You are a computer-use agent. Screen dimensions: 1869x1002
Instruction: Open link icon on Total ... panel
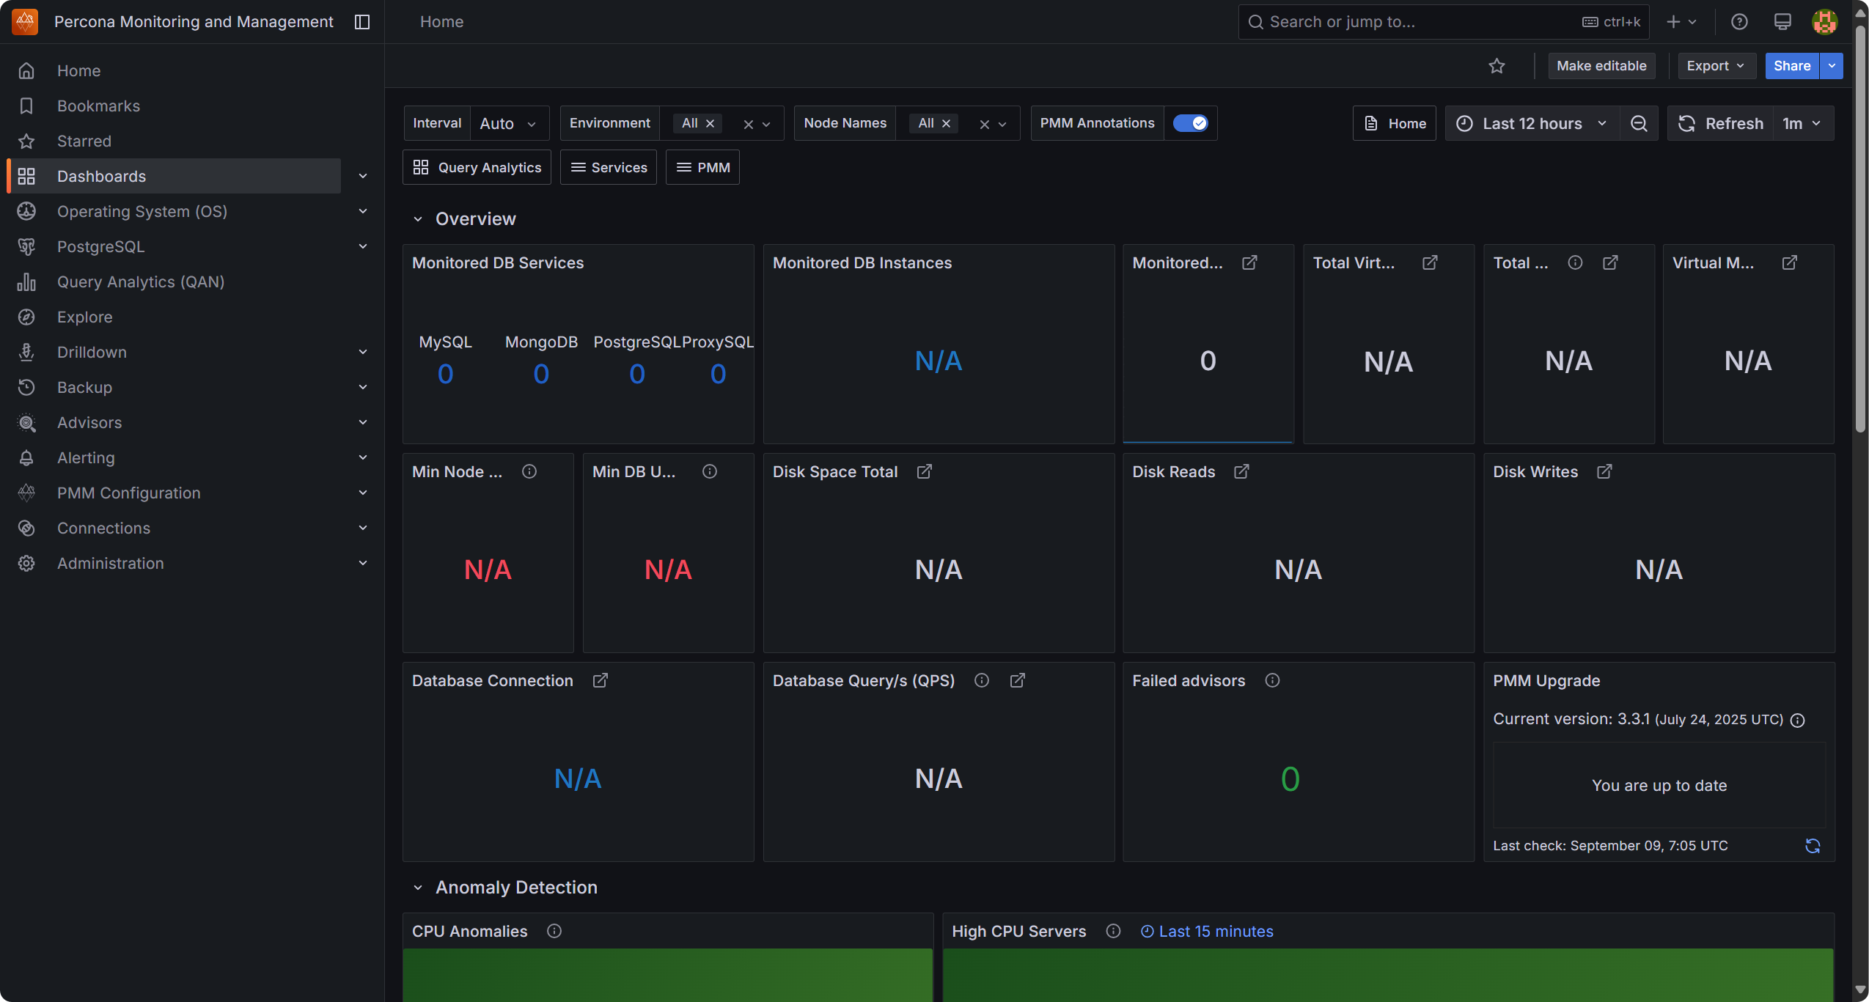pos(1610,262)
